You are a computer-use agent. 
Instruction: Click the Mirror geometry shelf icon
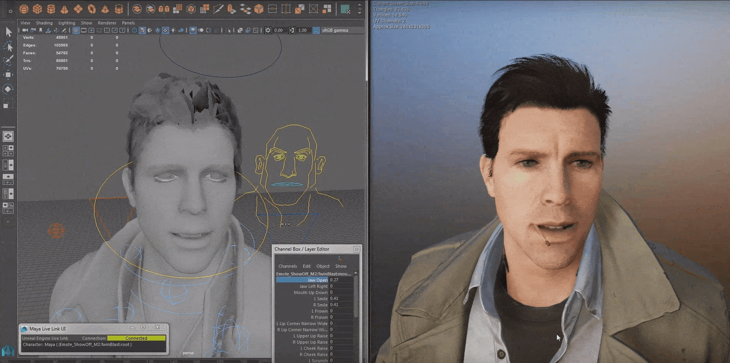(x=164, y=9)
